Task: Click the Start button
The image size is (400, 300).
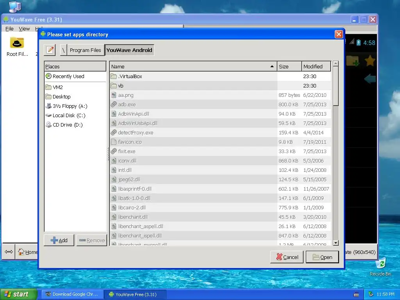Action: tap(18, 295)
